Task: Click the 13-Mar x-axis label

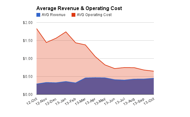Action: tap(80, 102)
